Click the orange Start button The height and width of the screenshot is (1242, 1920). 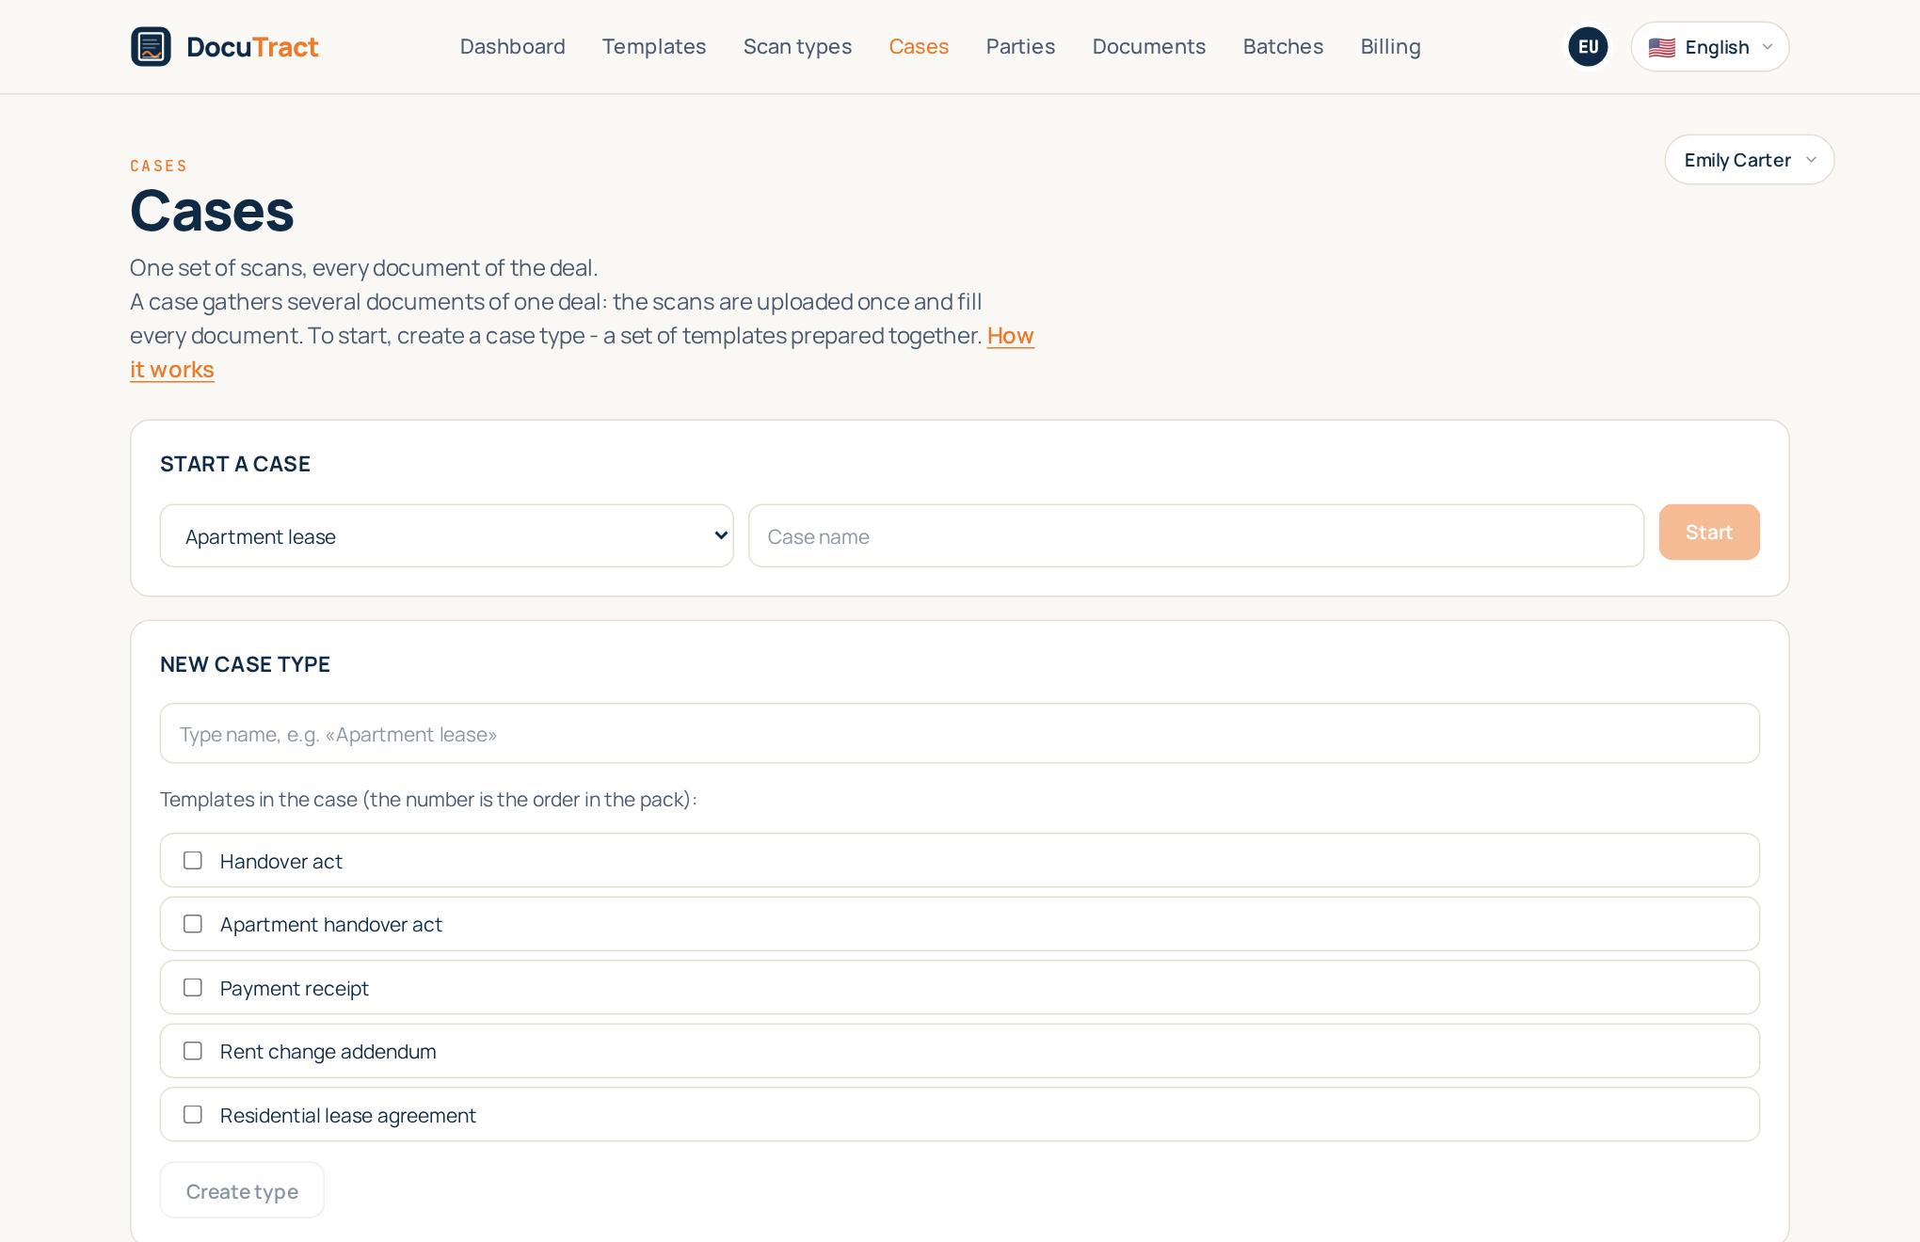tap(1708, 533)
